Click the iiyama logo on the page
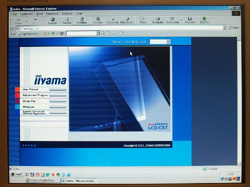Viewport: 250px width, 187px height. pyautogui.click(x=50, y=80)
